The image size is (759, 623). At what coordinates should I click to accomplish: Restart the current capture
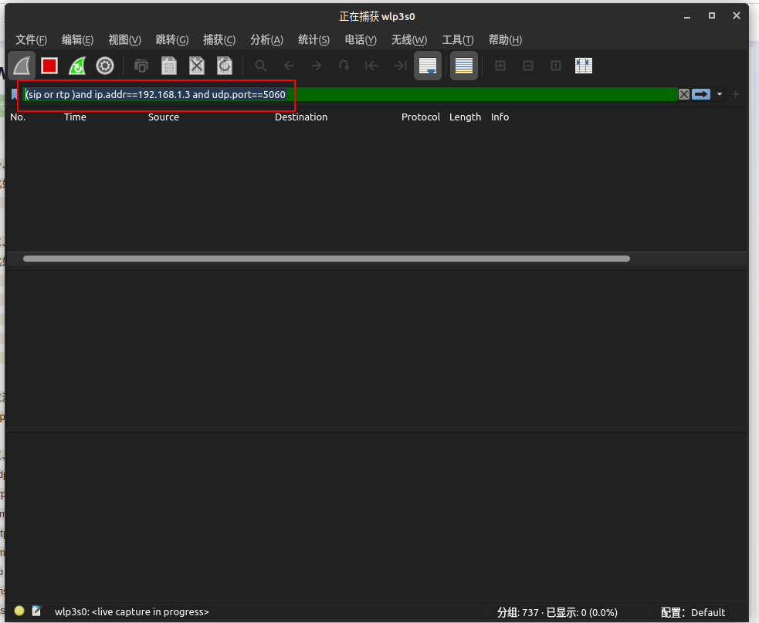pos(77,66)
